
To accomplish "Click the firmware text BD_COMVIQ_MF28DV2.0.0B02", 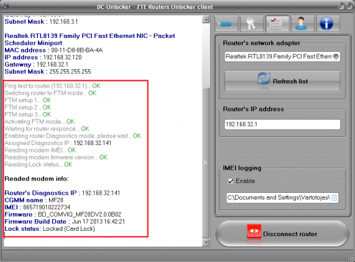I will 80,214.
